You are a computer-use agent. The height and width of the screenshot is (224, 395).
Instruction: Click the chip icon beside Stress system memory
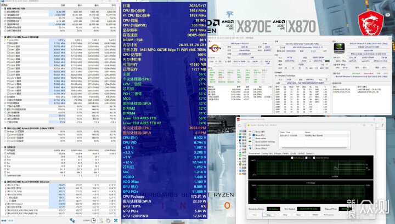tap(250, 141)
